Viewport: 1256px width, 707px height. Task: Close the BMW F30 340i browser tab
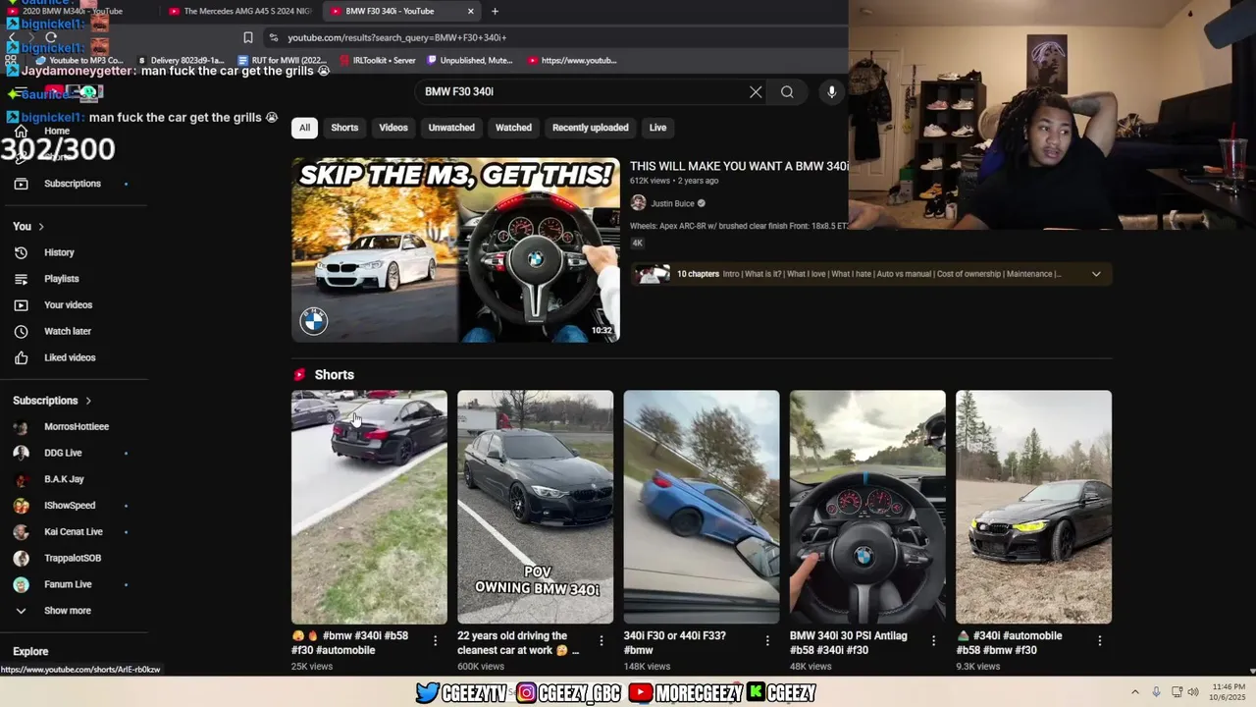(471, 11)
